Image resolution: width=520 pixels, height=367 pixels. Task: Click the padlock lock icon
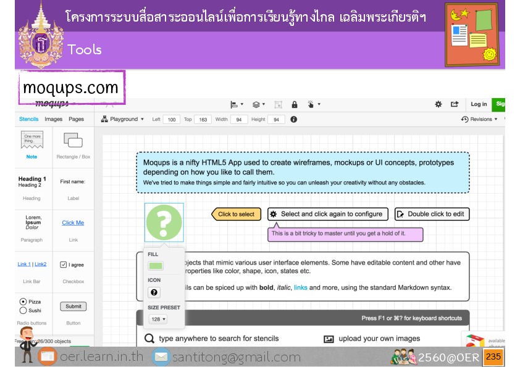(294, 105)
